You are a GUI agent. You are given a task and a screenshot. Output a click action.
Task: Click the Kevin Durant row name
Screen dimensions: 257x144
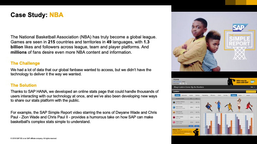tap(179, 107)
